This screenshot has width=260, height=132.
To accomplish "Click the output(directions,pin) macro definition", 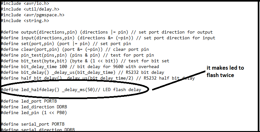I will [x=107, y=32].
